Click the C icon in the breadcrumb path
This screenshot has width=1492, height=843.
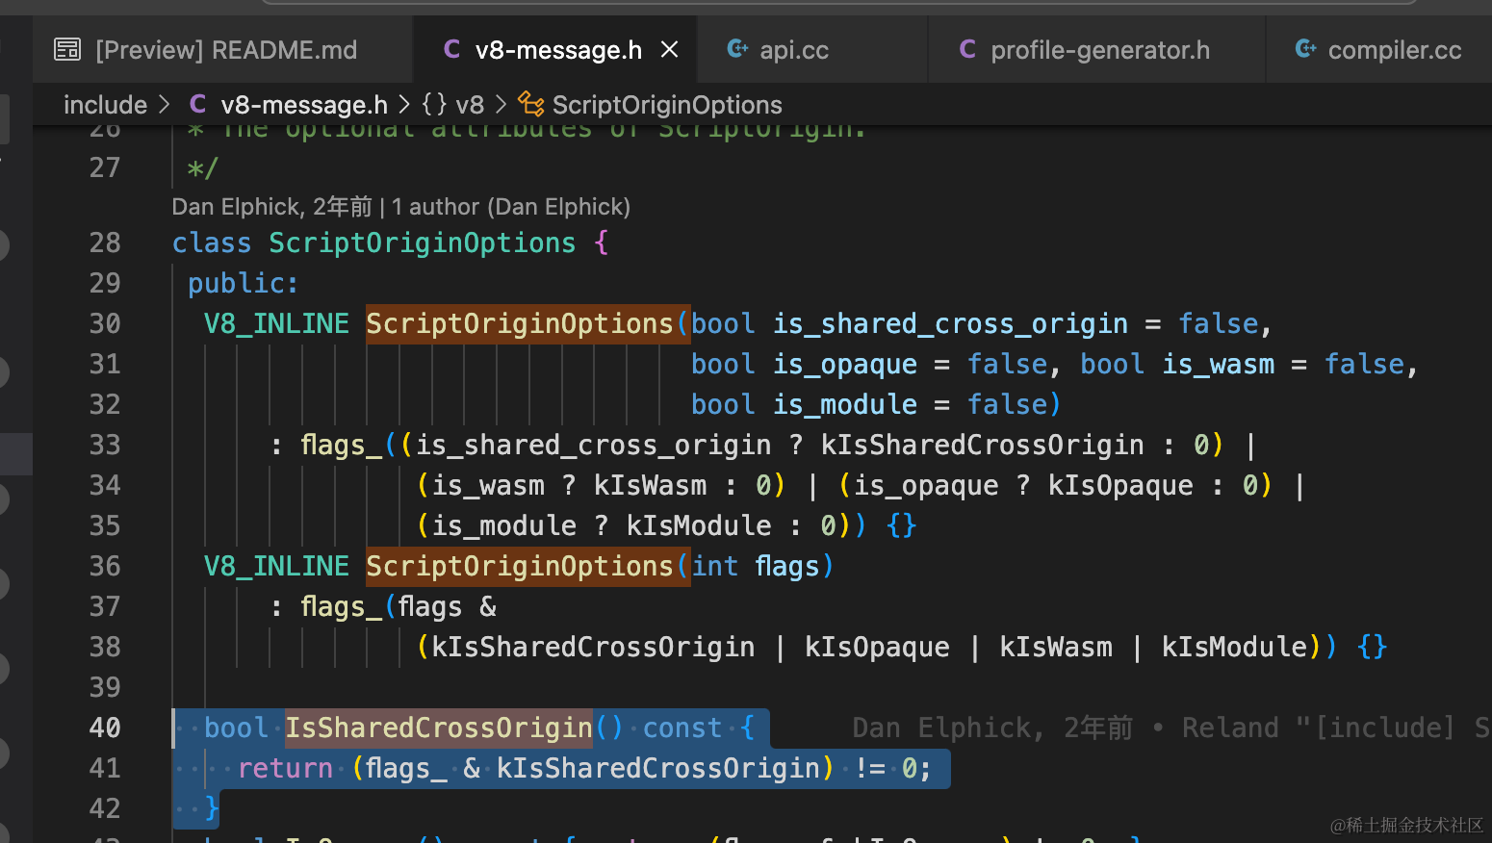[197, 103]
